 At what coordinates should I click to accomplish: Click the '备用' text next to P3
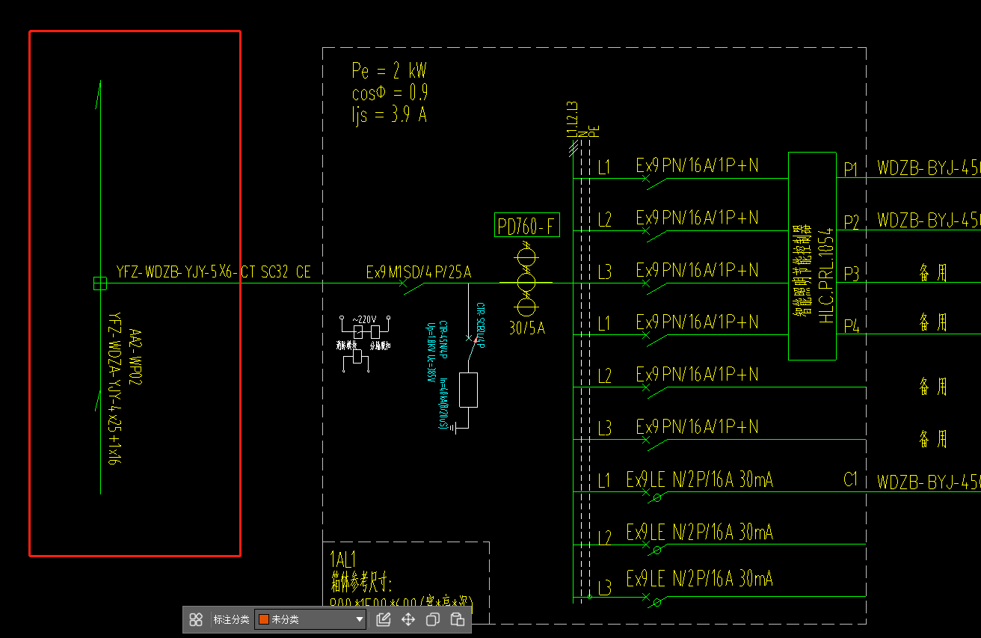[932, 273]
